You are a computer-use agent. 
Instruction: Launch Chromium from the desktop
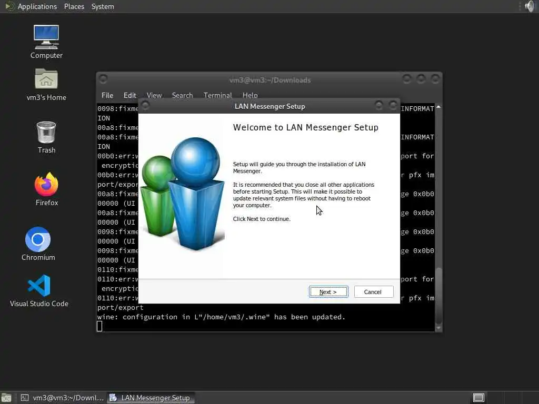tap(38, 244)
